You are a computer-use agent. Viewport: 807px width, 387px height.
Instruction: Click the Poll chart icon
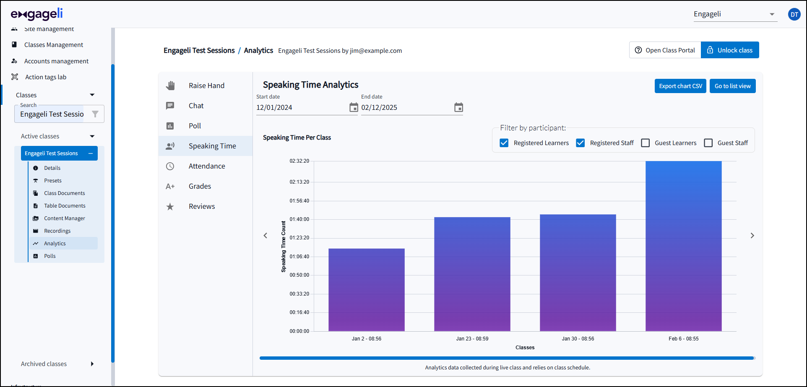[170, 126]
